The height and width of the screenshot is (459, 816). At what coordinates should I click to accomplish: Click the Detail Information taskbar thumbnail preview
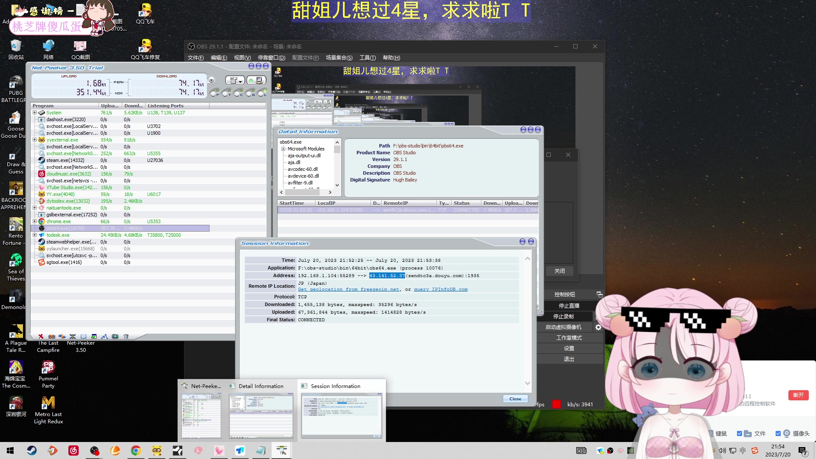[261, 415]
